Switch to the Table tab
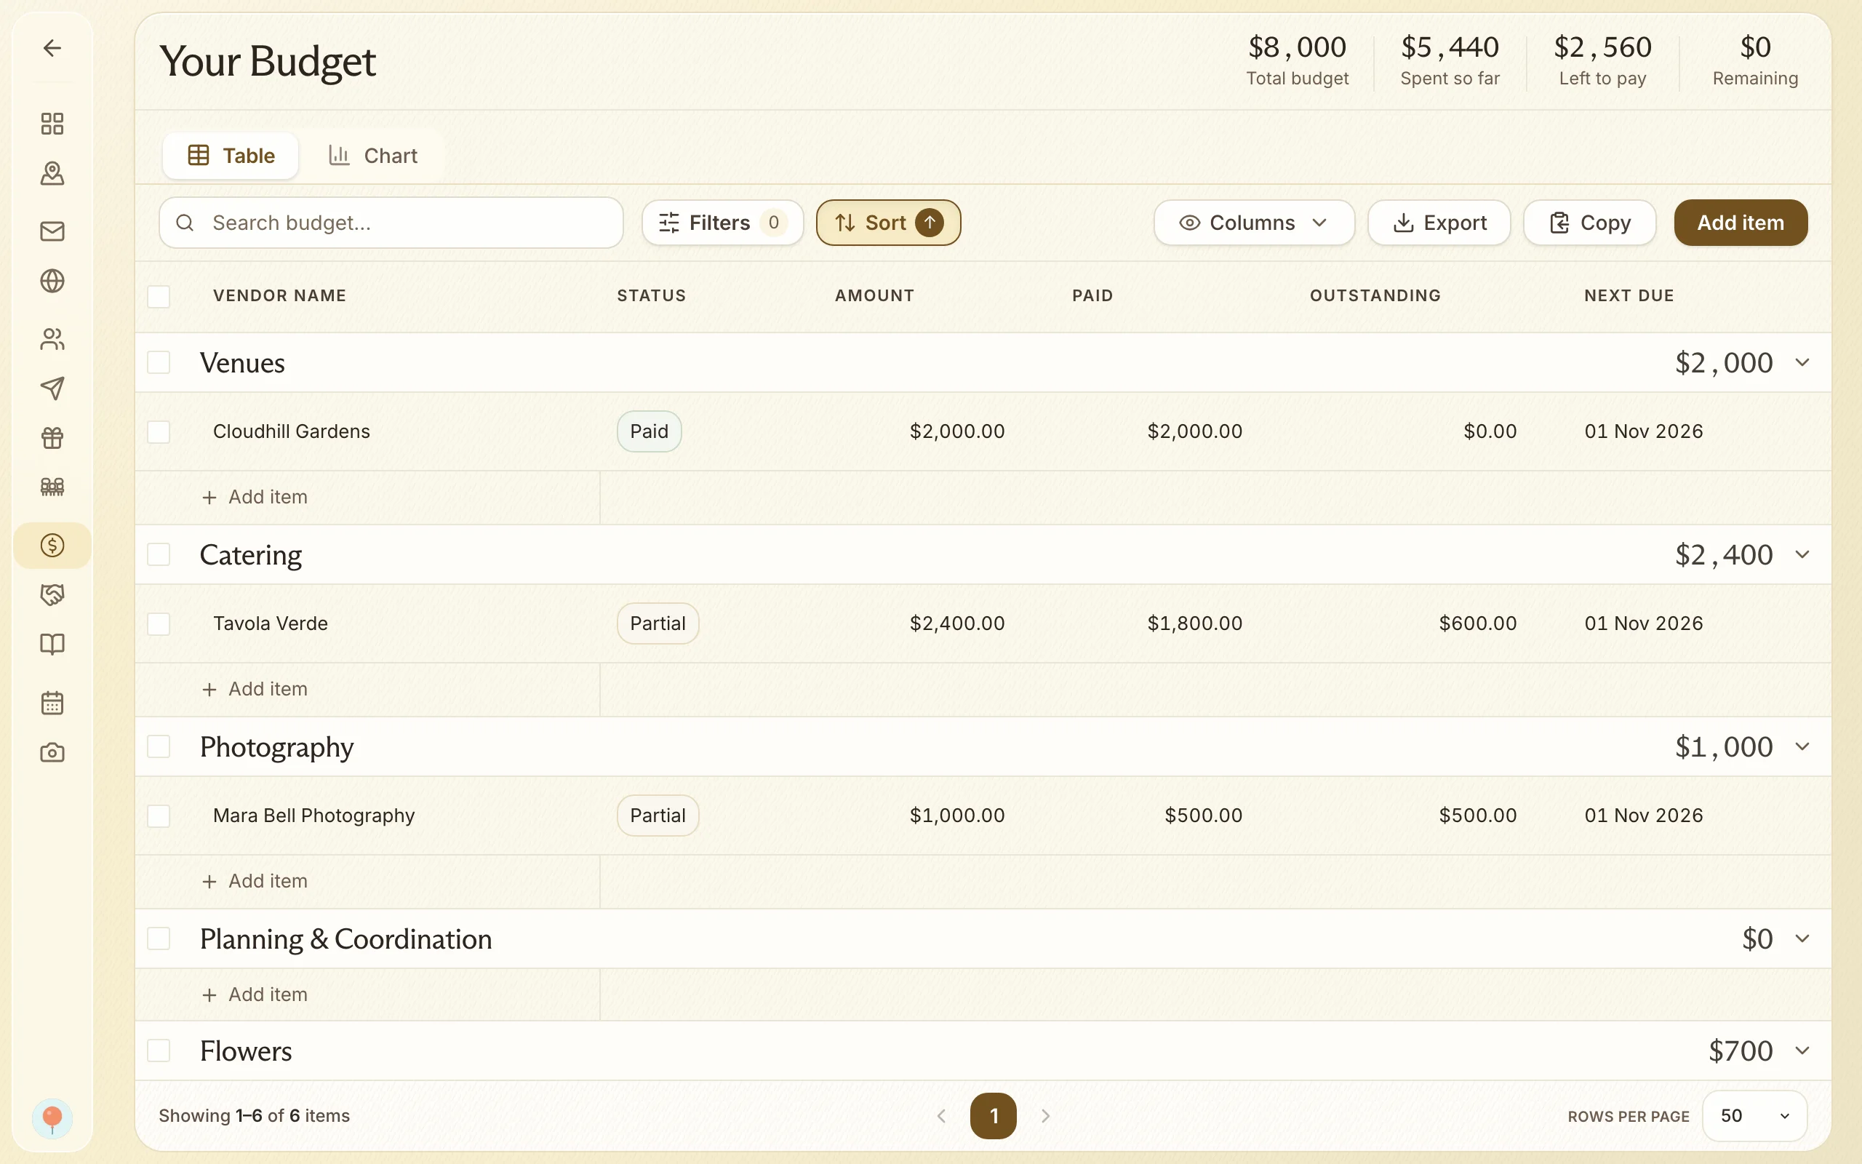Image resolution: width=1862 pixels, height=1164 pixels. coord(231,156)
